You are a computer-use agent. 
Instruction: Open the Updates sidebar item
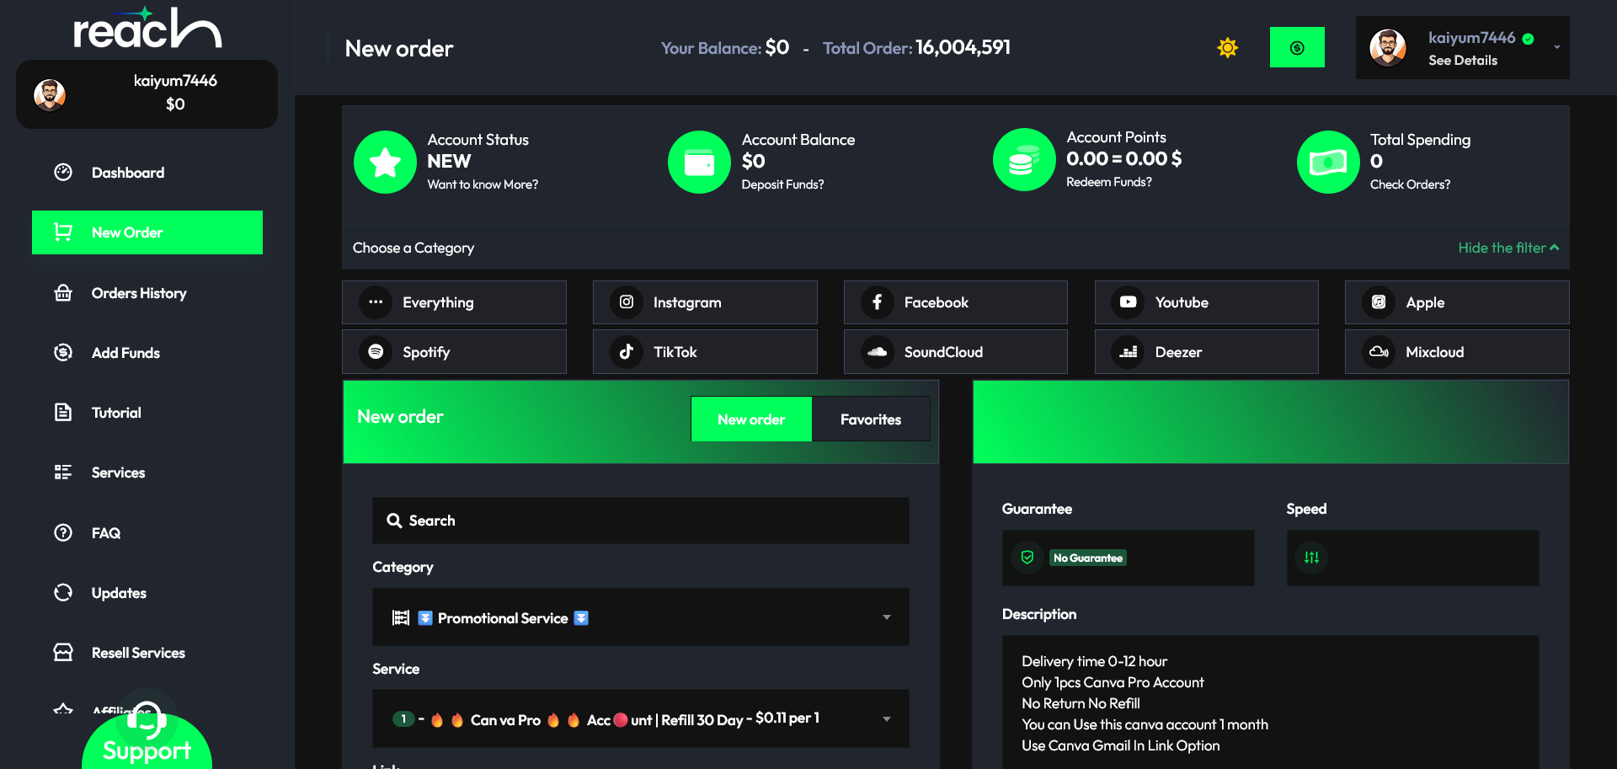[147, 593]
